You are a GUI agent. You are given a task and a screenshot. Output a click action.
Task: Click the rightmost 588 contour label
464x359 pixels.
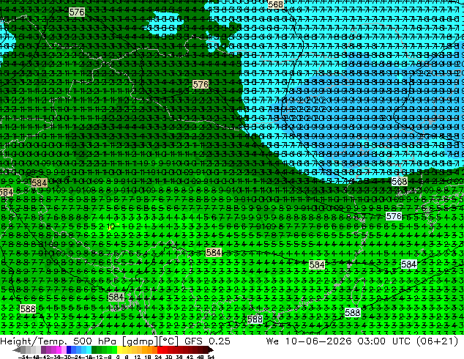click(x=353, y=313)
